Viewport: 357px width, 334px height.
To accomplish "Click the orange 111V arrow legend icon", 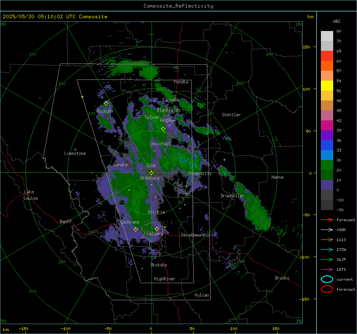I will click(x=327, y=239).
